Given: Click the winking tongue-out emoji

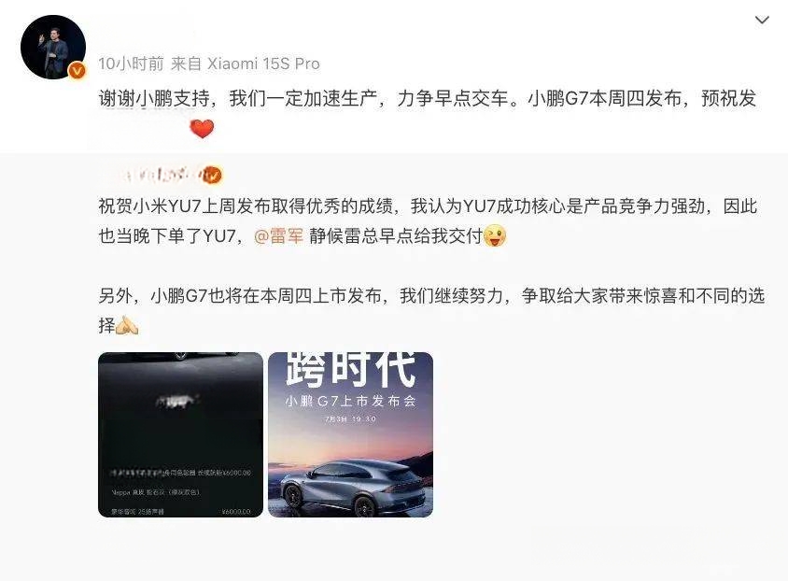Looking at the screenshot, I should point(495,235).
